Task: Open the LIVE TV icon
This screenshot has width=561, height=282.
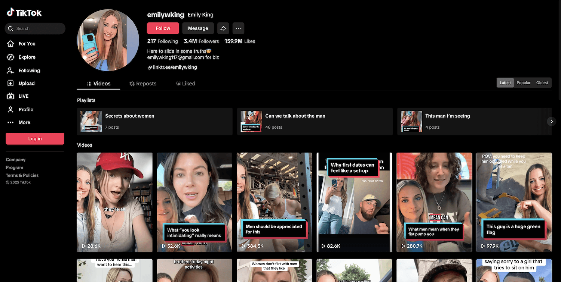Action: coord(11,96)
